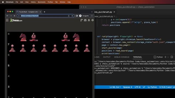The image size is (175, 98).
Task: Open the Chromium three-dot menu
Action: (92, 16)
